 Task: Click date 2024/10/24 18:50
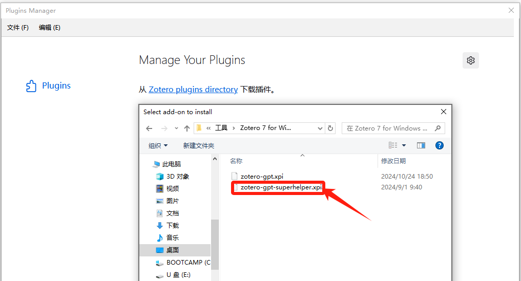coord(407,177)
